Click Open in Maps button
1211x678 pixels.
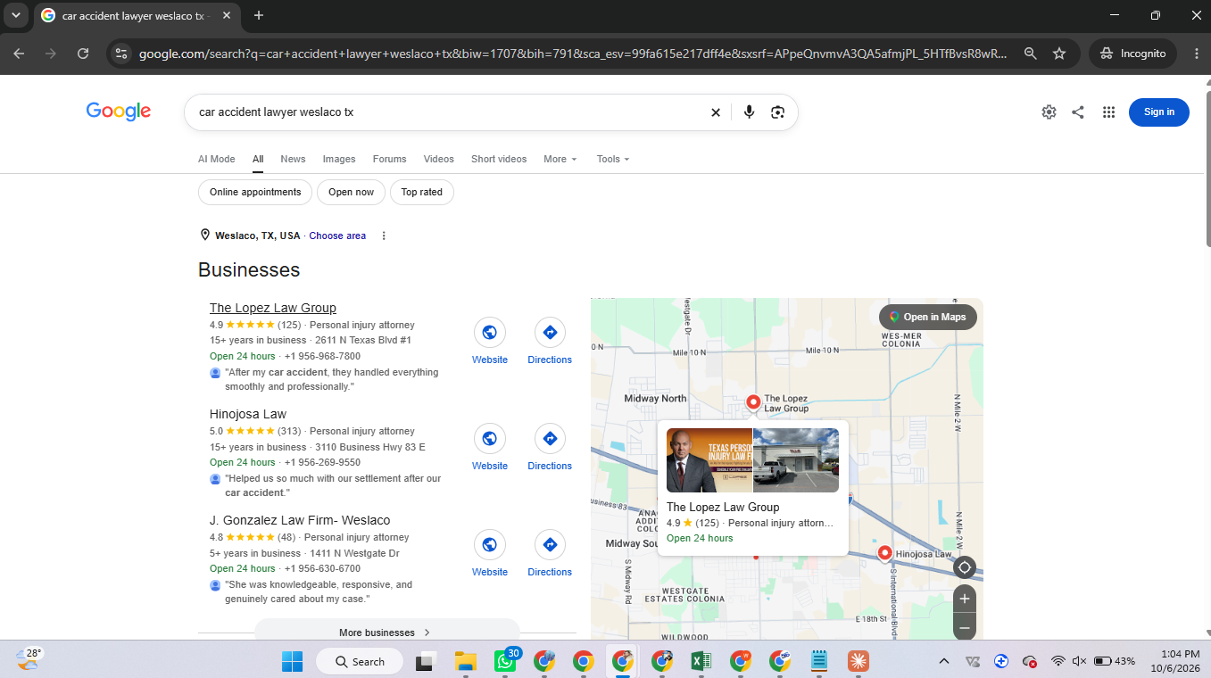(928, 317)
